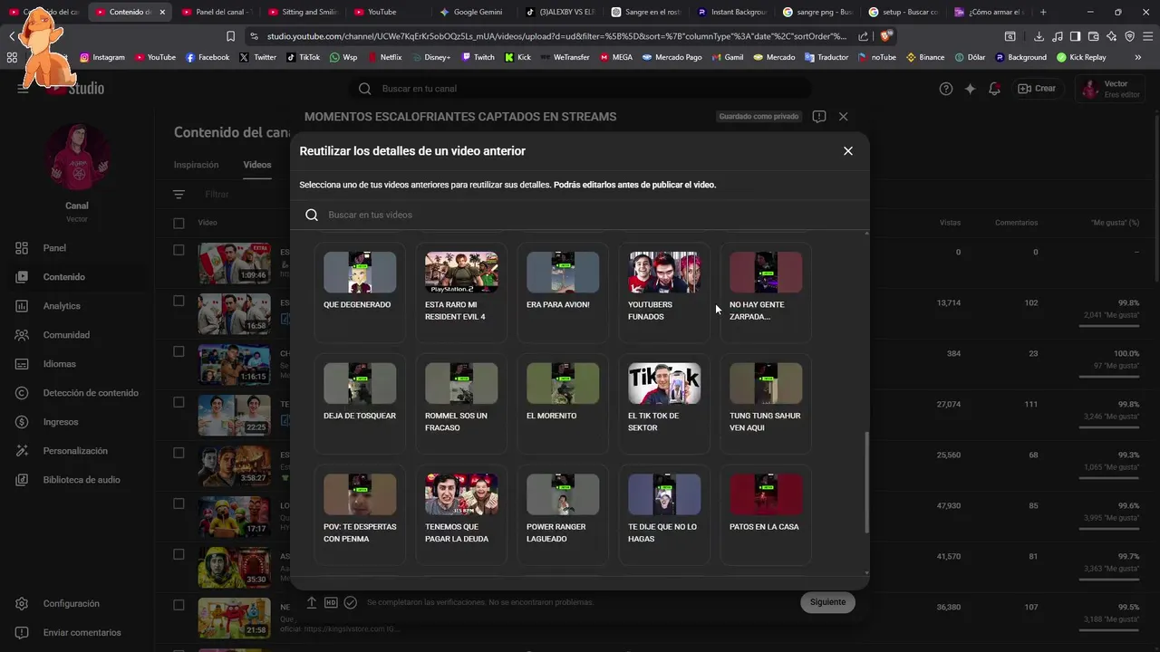Click the upload status arrow icon
The width and height of the screenshot is (1160, 652).
click(311, 602)
